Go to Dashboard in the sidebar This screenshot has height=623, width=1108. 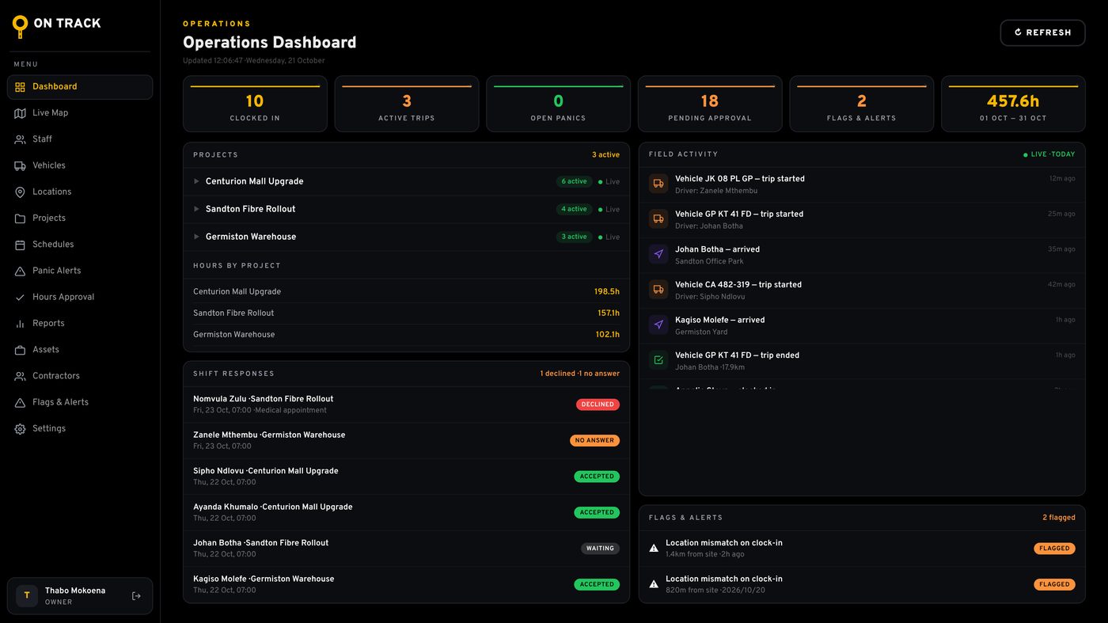coord(80,87)
